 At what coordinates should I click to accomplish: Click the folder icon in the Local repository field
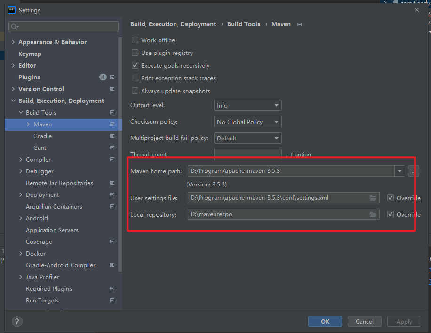click(x=373, y=214)
